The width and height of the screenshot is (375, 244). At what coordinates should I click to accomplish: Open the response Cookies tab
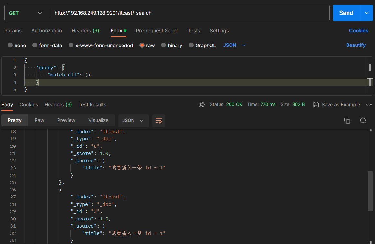click(29, 105)
